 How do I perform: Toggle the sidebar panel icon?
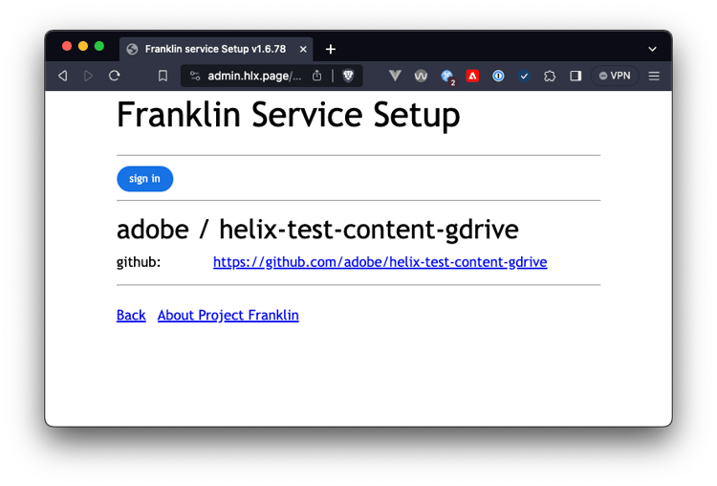[x=576, y=76]
